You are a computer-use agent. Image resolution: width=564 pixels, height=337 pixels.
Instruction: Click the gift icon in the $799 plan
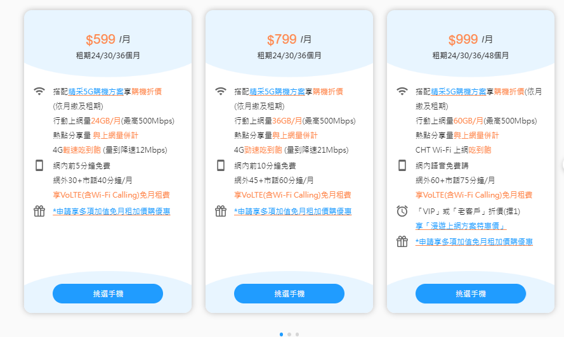coord(221,211)
